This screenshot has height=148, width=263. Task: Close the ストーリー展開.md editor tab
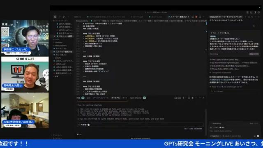coord(188,17)
